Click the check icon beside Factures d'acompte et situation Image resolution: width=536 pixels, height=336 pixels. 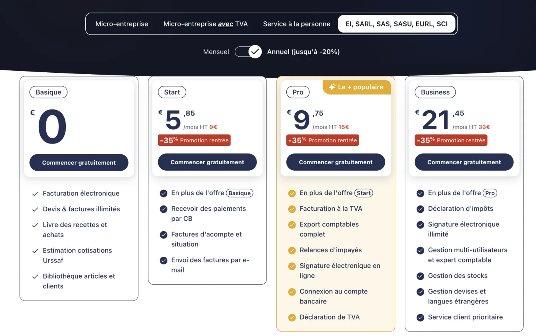[x=163, y=235]
